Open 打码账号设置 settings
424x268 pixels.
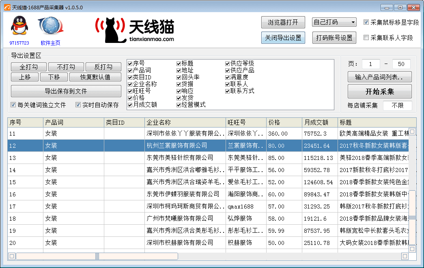(x=334, y=38)
